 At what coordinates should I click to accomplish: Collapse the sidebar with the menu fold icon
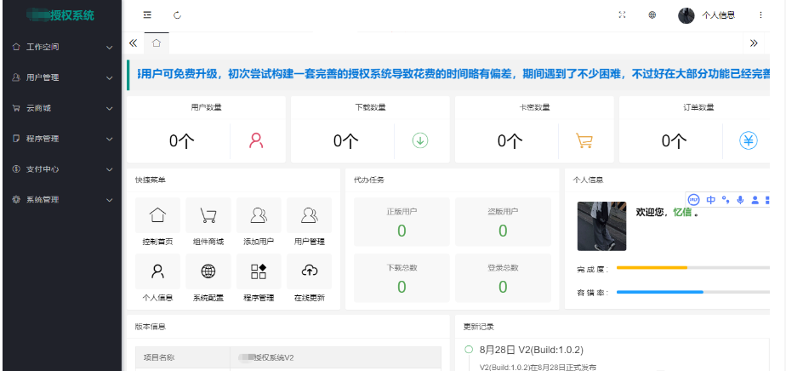coord(147,15)
